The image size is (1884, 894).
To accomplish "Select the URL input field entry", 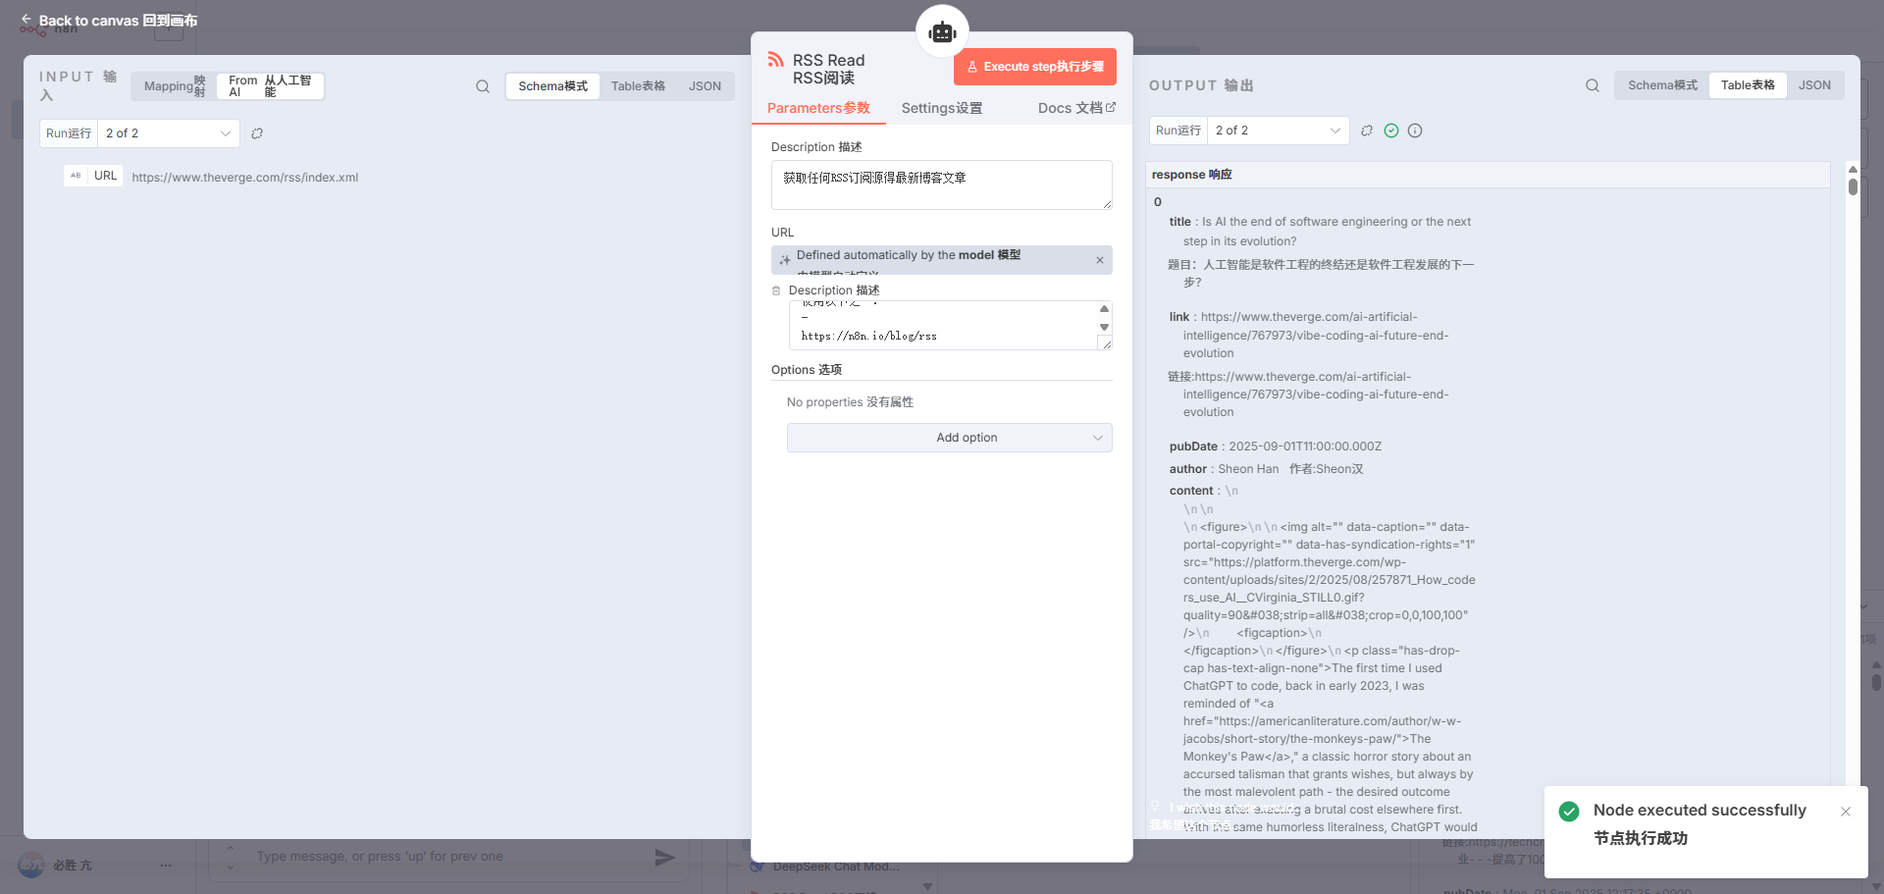I will tap(211, 177).
